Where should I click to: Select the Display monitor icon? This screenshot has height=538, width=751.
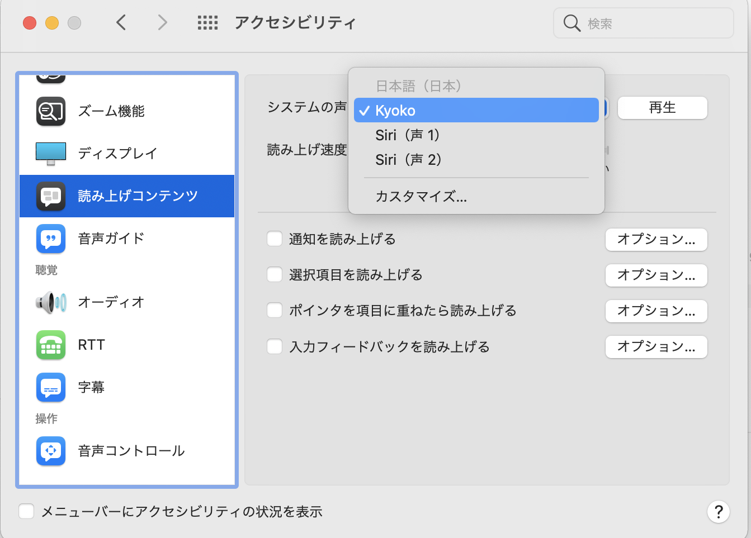[x=51, y=154]
